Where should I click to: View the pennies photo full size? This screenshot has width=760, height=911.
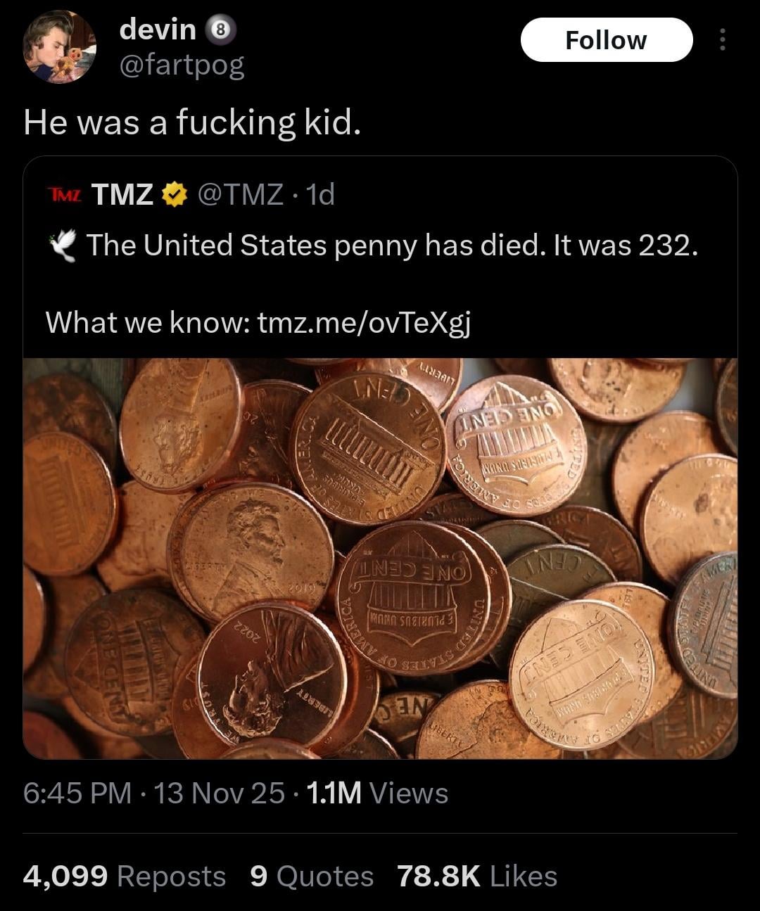pyautogui.click(x=380, y=558)
